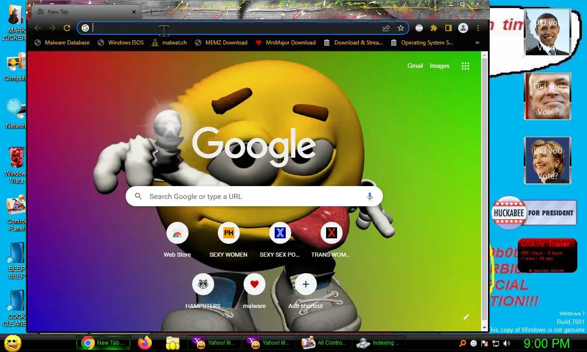Bookmark this tab with the star icon
This screenshot has width=587, height=352.
pyautogui.click(x=401, y=28)
